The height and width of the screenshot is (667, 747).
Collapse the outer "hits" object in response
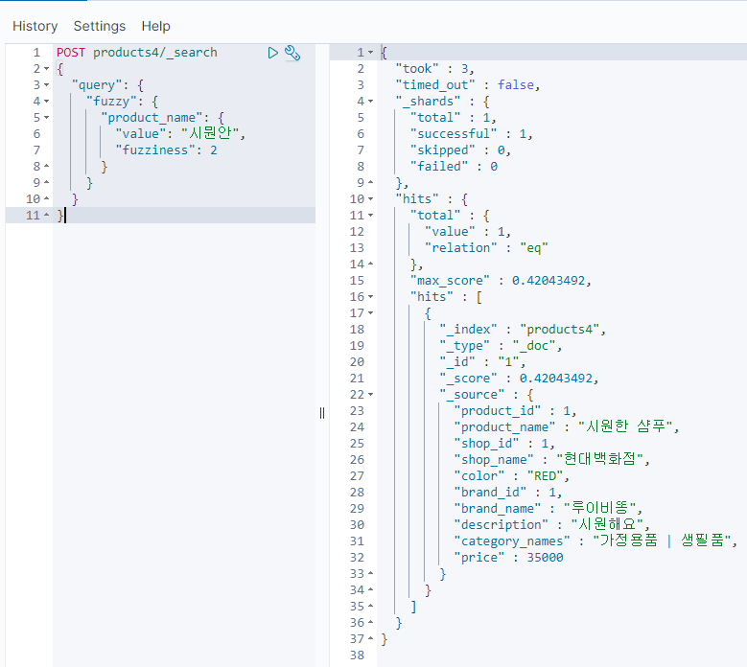(372, 199)
